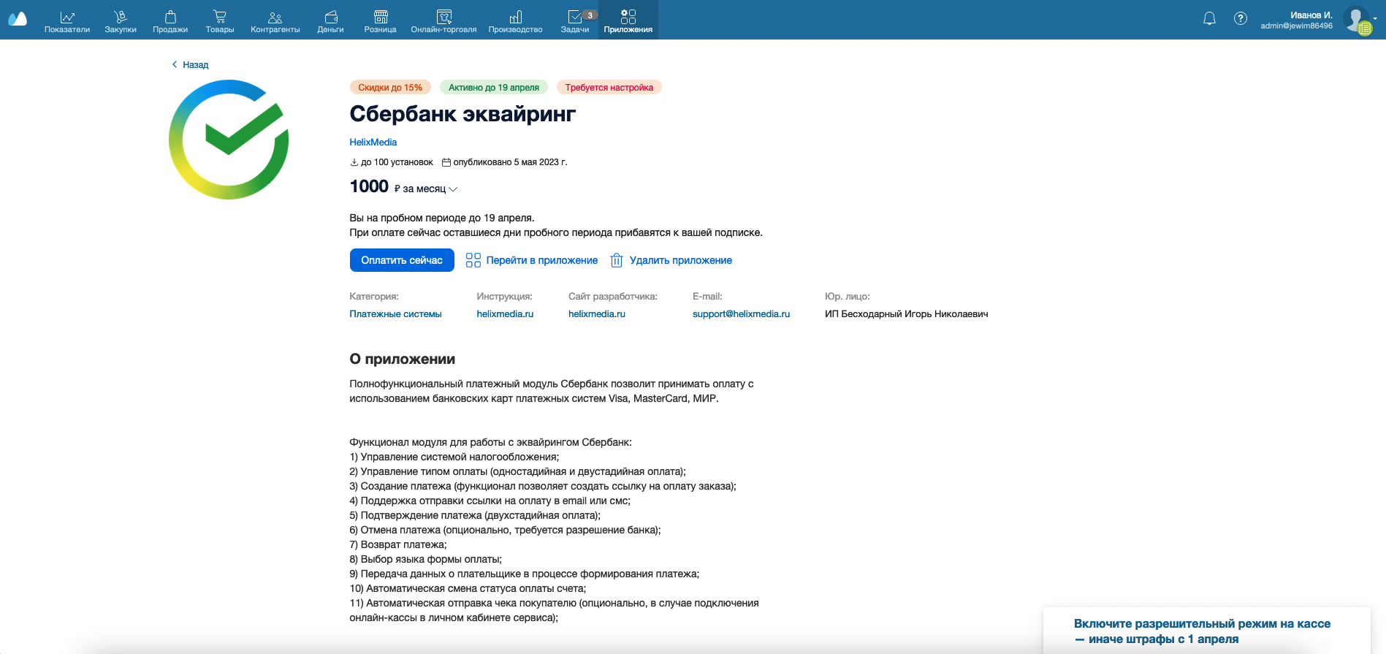Click the support@helixmedia.ru email link
The height and width of the screenshot is (654, 1386).
(x=742, y=314)
